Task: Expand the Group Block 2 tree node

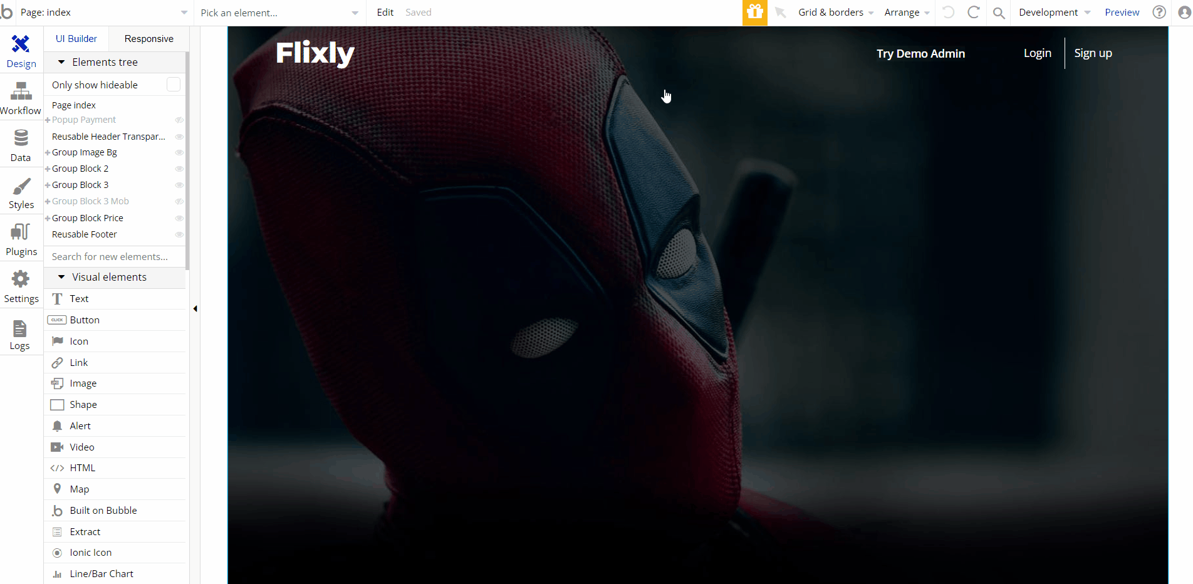Action: pos(48,169)
